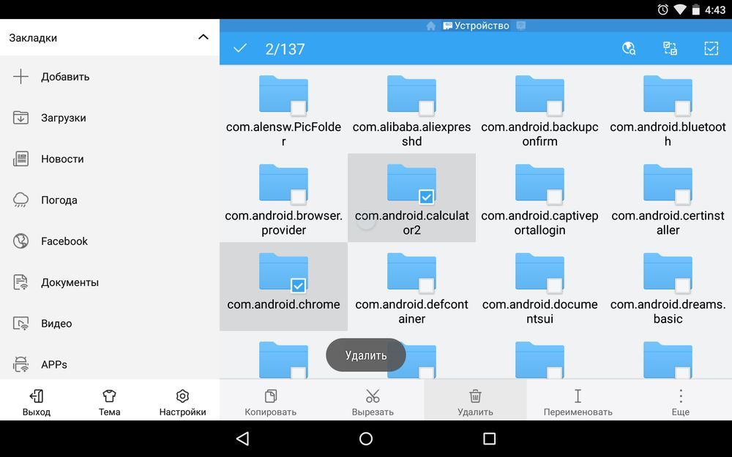Open the Еще more options menu
Viewport: 732px width, 457px height.
681,403
